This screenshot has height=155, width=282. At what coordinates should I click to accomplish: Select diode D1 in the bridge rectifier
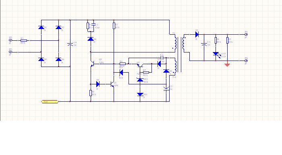[x=41, y=27]
